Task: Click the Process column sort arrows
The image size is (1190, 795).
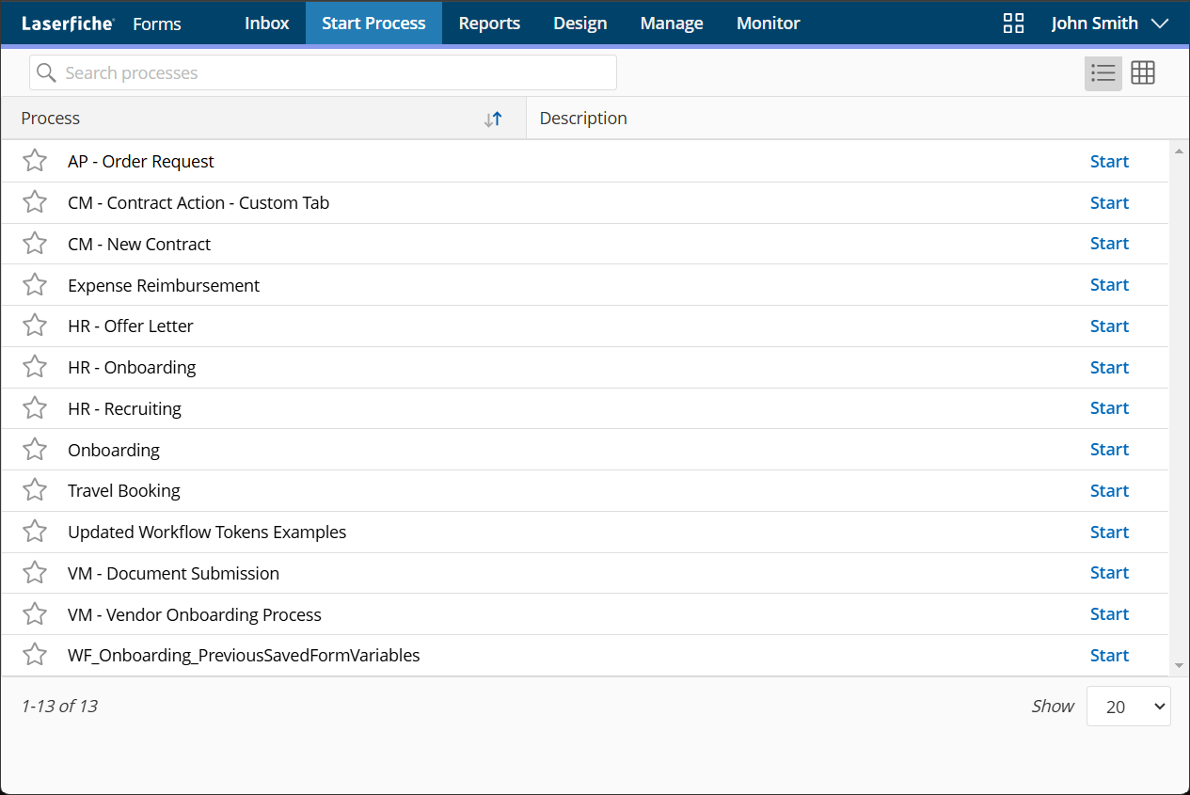Action: click(493, 119)
